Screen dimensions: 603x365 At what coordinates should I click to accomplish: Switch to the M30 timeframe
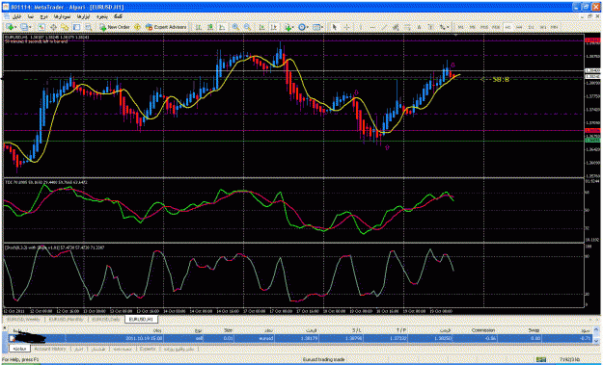pyautogui.click(x=496, y=27)
